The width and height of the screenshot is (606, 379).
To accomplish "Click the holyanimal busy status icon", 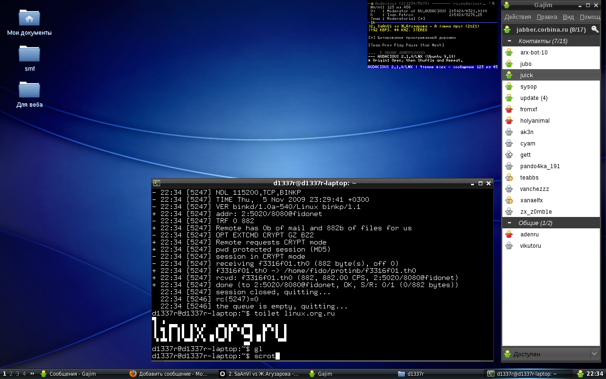I will point(509,121).
